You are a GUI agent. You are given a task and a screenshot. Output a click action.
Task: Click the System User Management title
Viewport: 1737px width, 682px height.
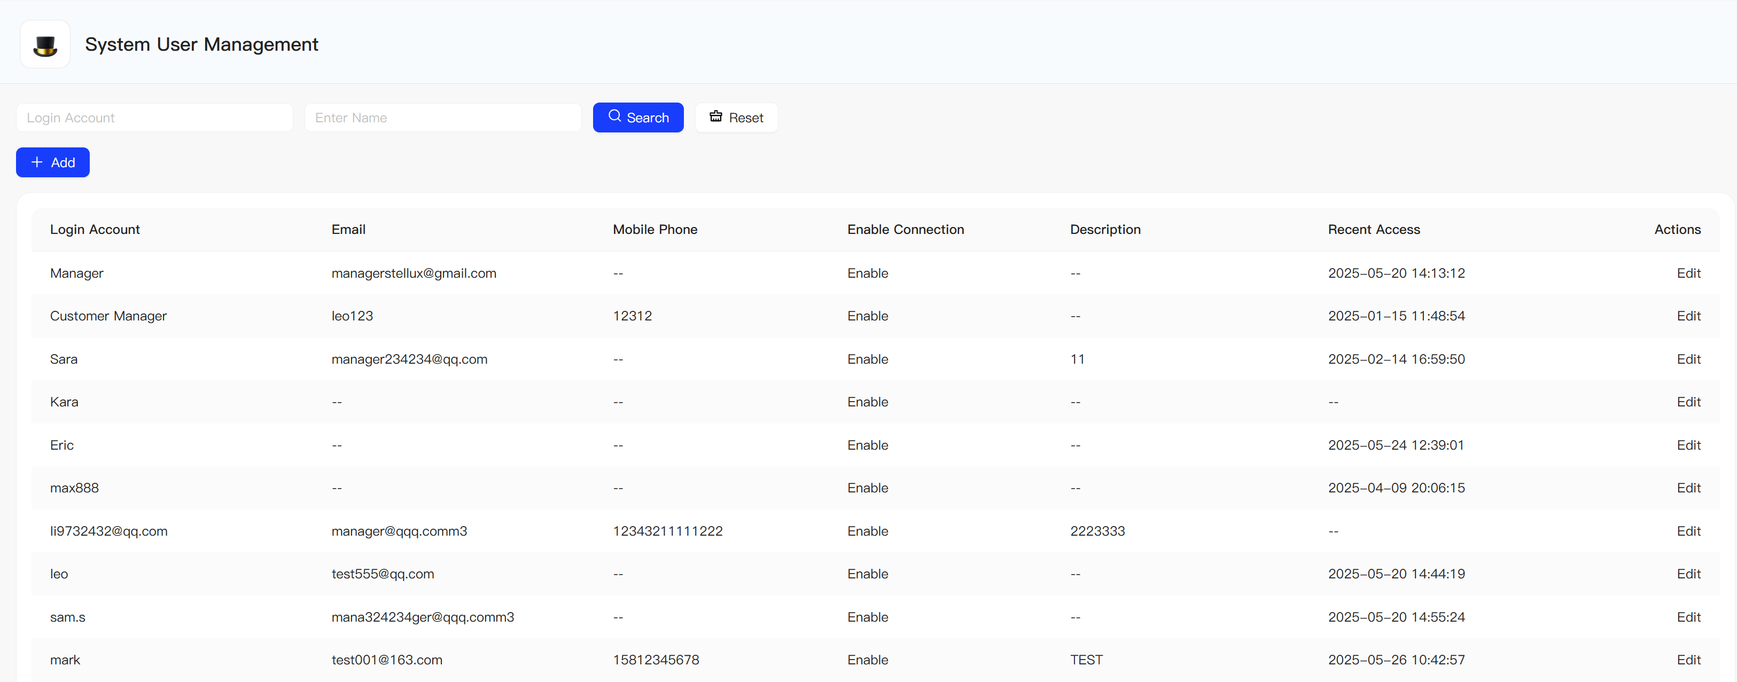(201, 44)
